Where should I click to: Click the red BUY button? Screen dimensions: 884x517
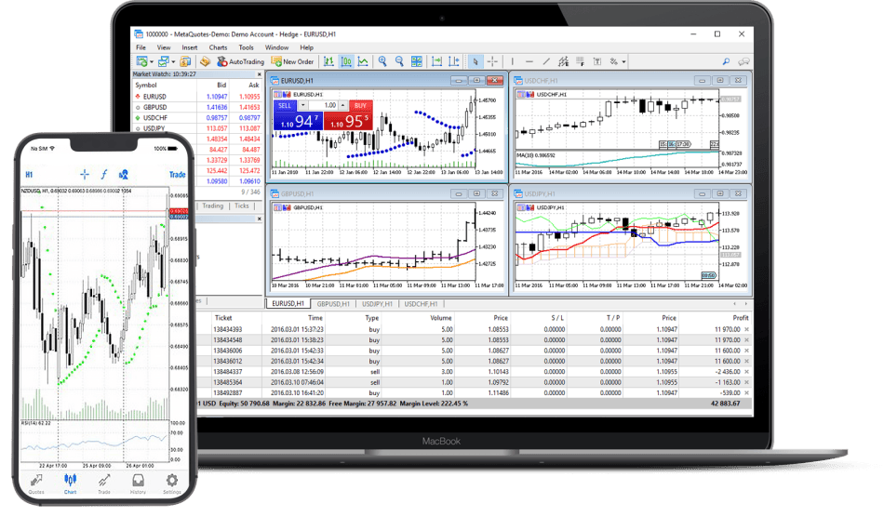(359, 106)
